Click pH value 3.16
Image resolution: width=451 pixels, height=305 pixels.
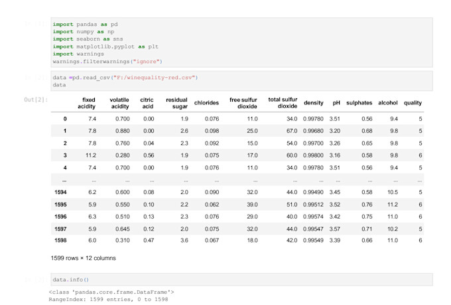coord(335,155)
